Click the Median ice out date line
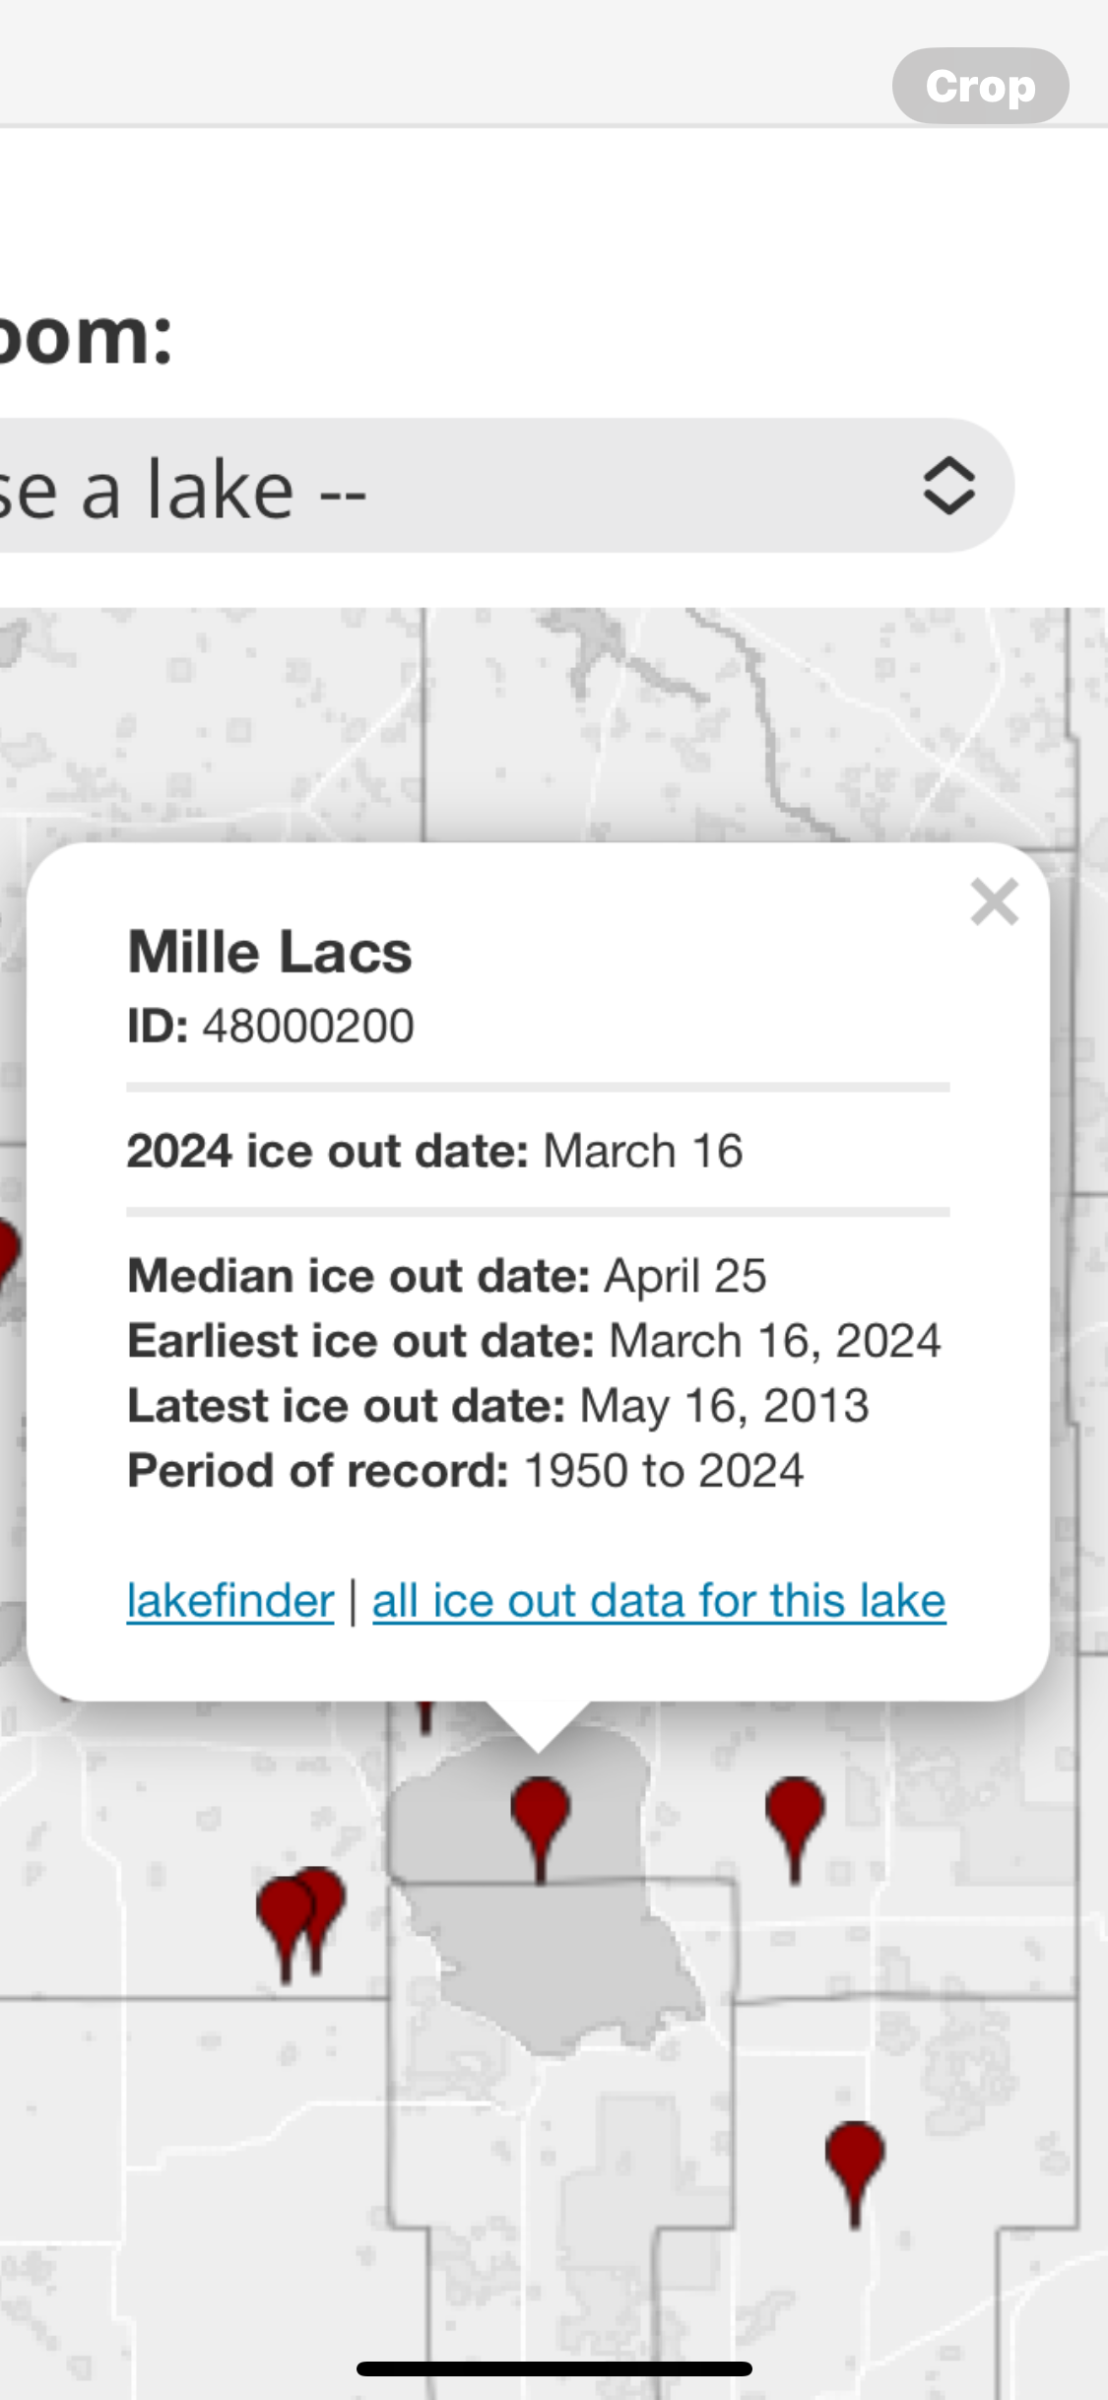 click(446, 1276)
